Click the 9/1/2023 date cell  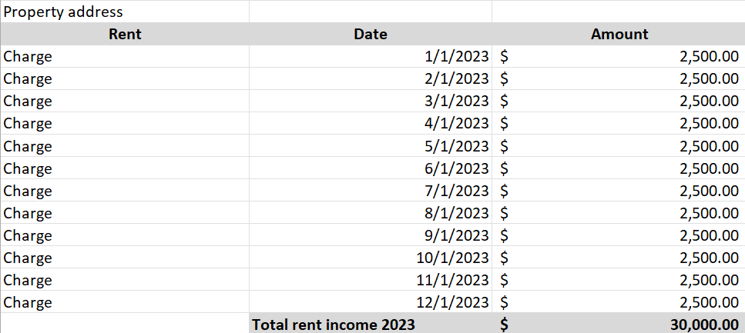pos(371,235)
